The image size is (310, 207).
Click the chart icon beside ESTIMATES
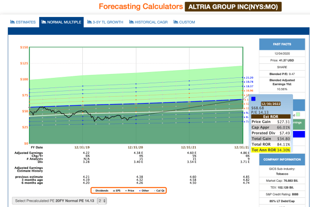pyautogui.click(x=13, y=22)
